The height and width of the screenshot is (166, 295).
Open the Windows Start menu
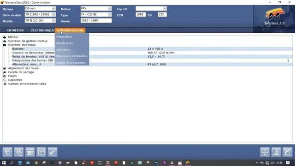4,163
